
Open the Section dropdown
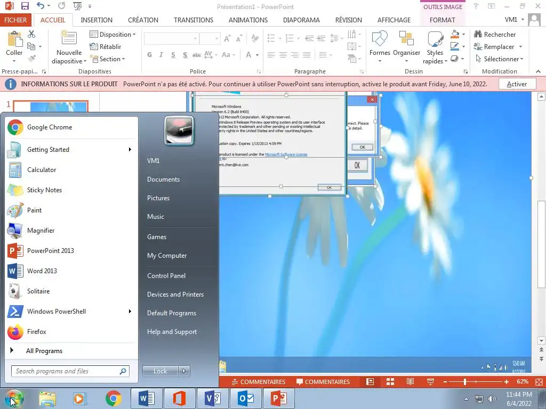pos(108,59)
